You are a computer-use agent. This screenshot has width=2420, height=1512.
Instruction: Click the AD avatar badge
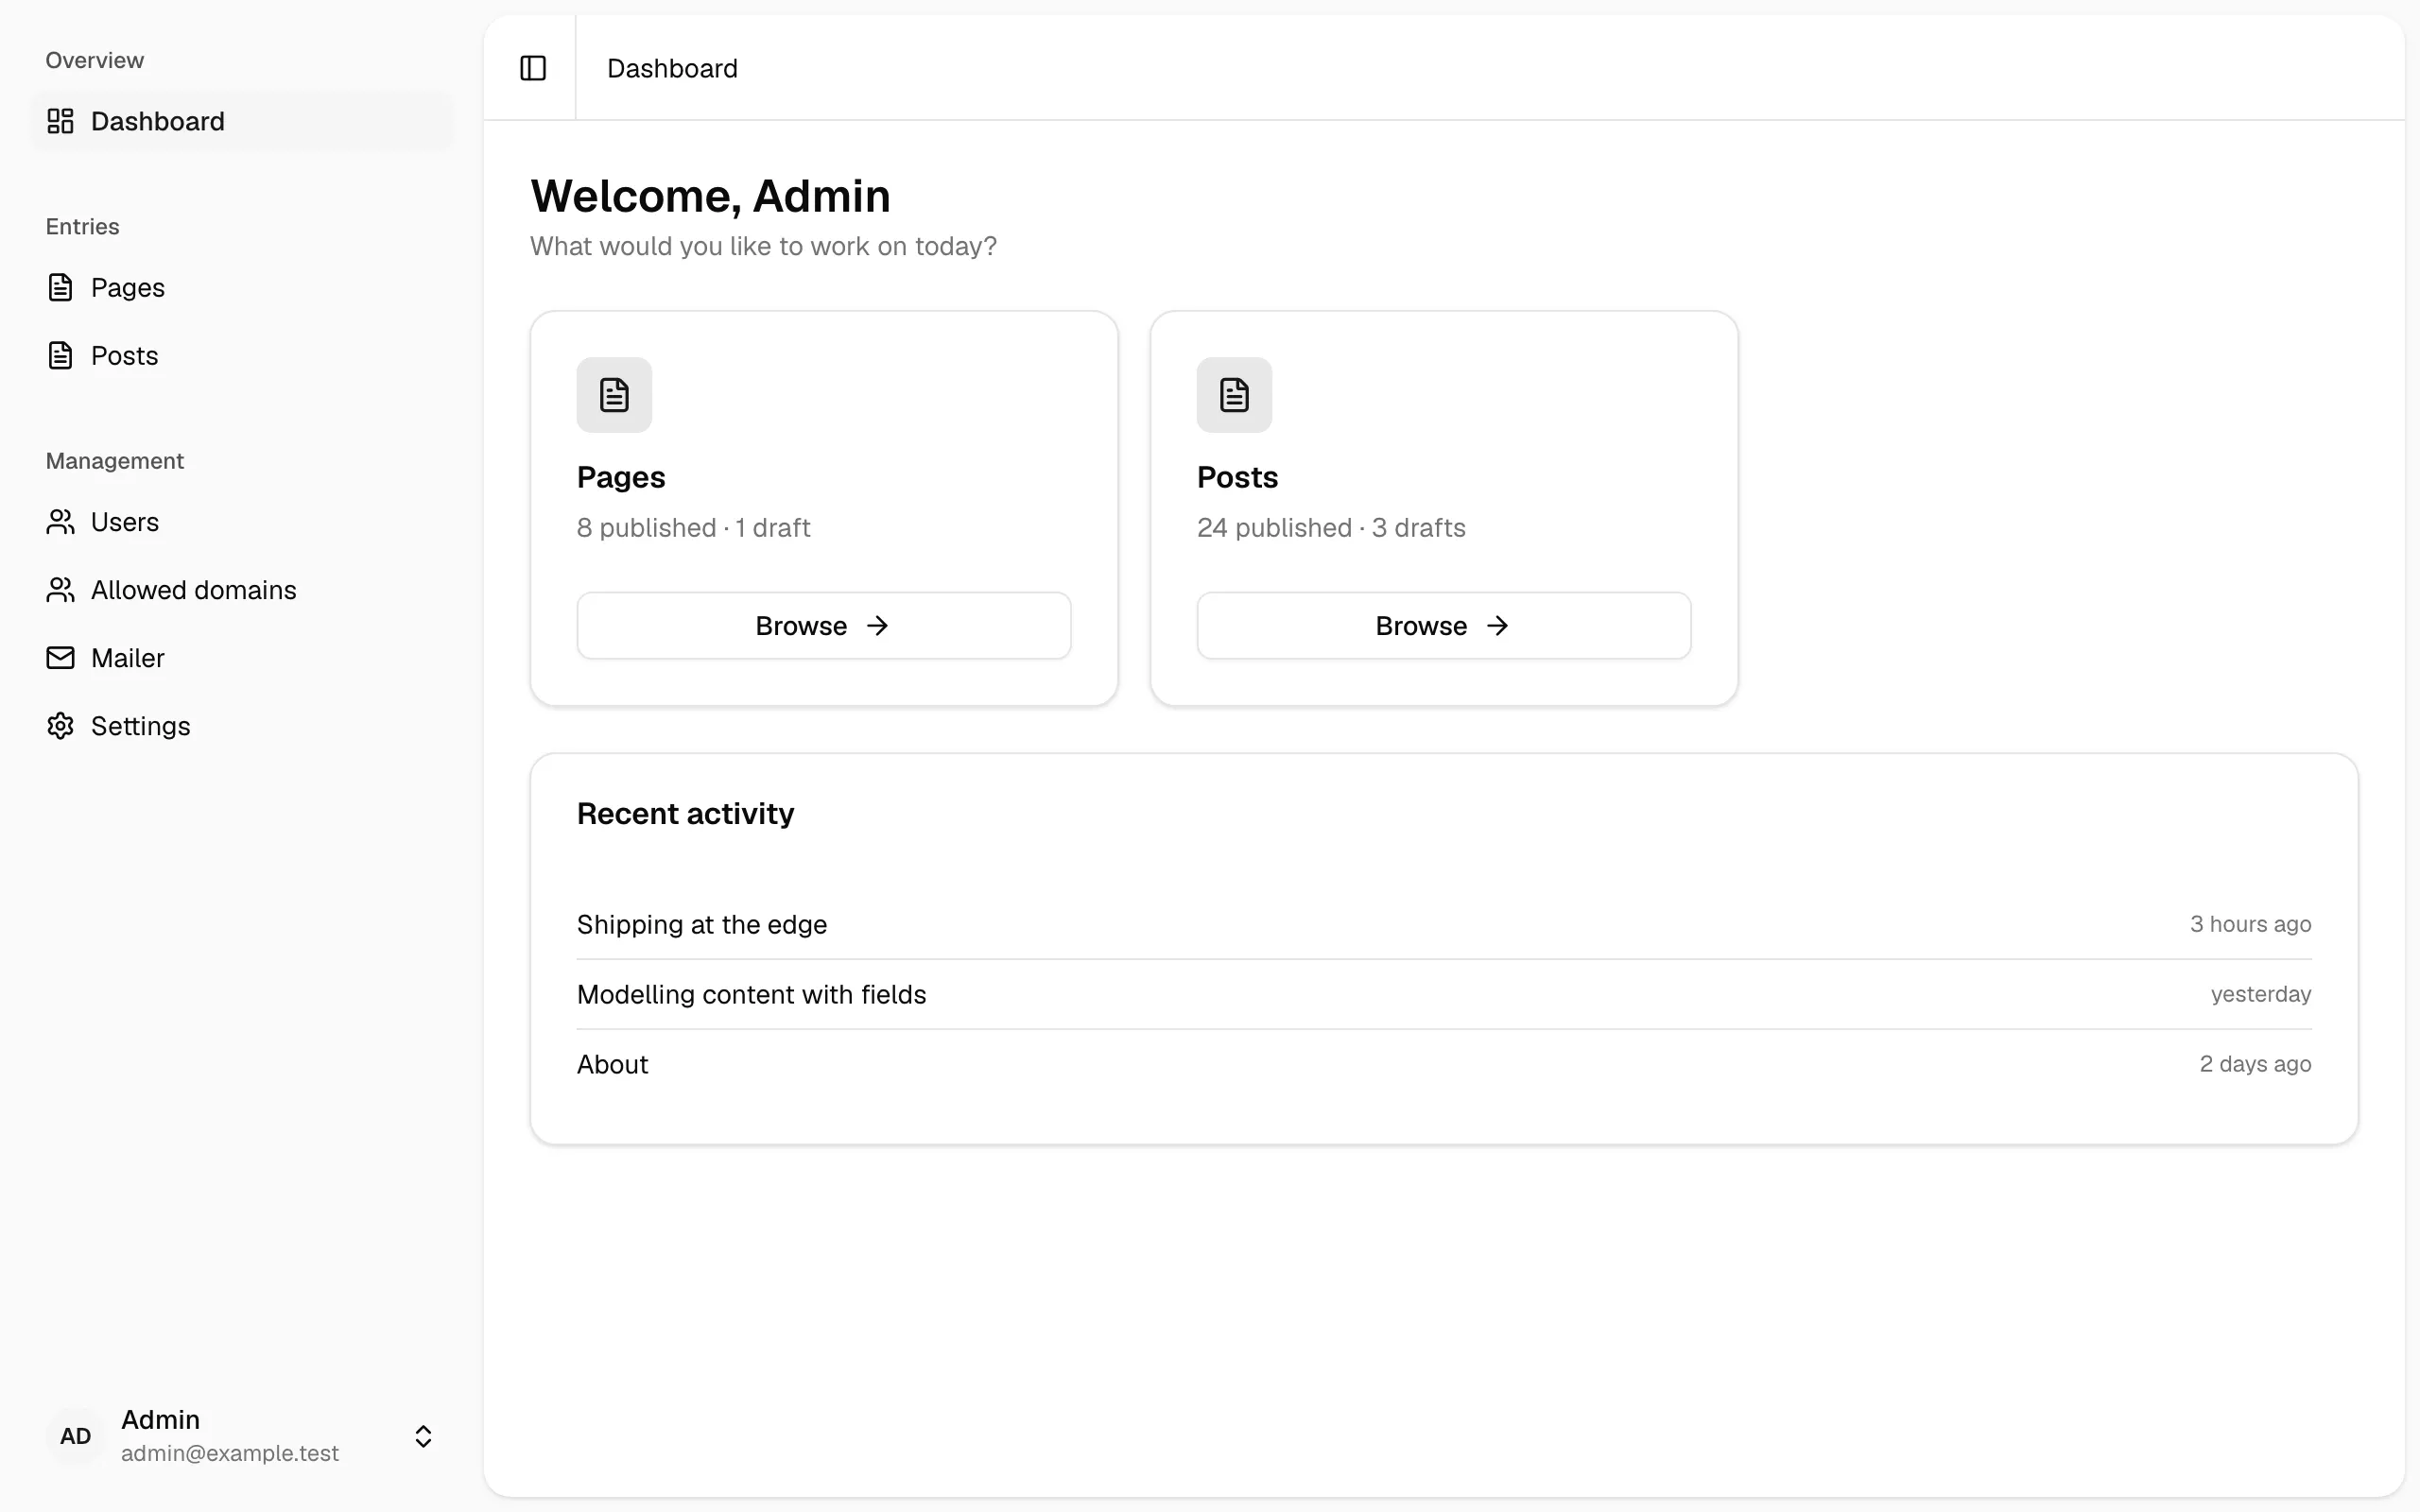[76, 1436]
